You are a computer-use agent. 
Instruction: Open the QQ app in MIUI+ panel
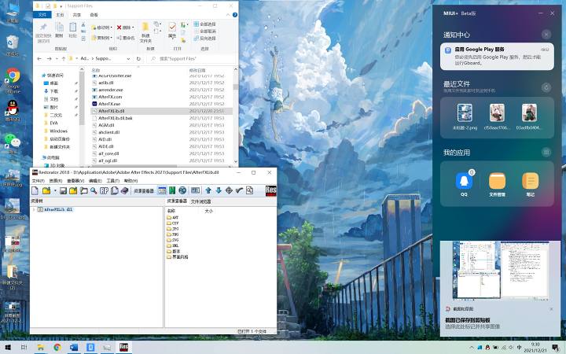[x=465, y=183]
